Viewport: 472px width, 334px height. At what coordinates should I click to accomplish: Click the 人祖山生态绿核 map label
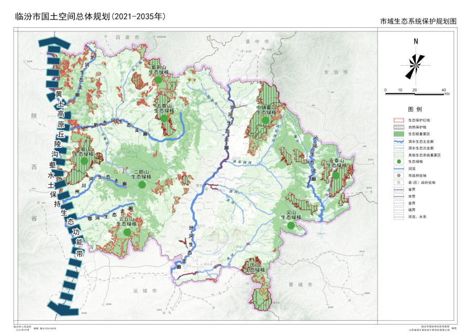(x=83, y=152)
